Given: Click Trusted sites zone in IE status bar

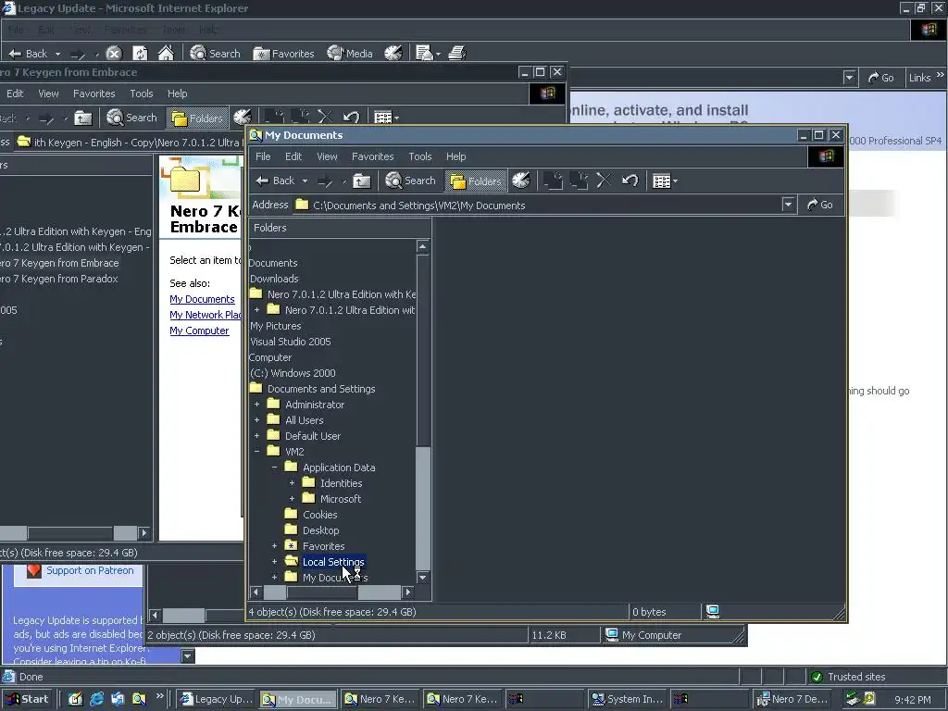Looking at the screenshot, I should [848, 677].
